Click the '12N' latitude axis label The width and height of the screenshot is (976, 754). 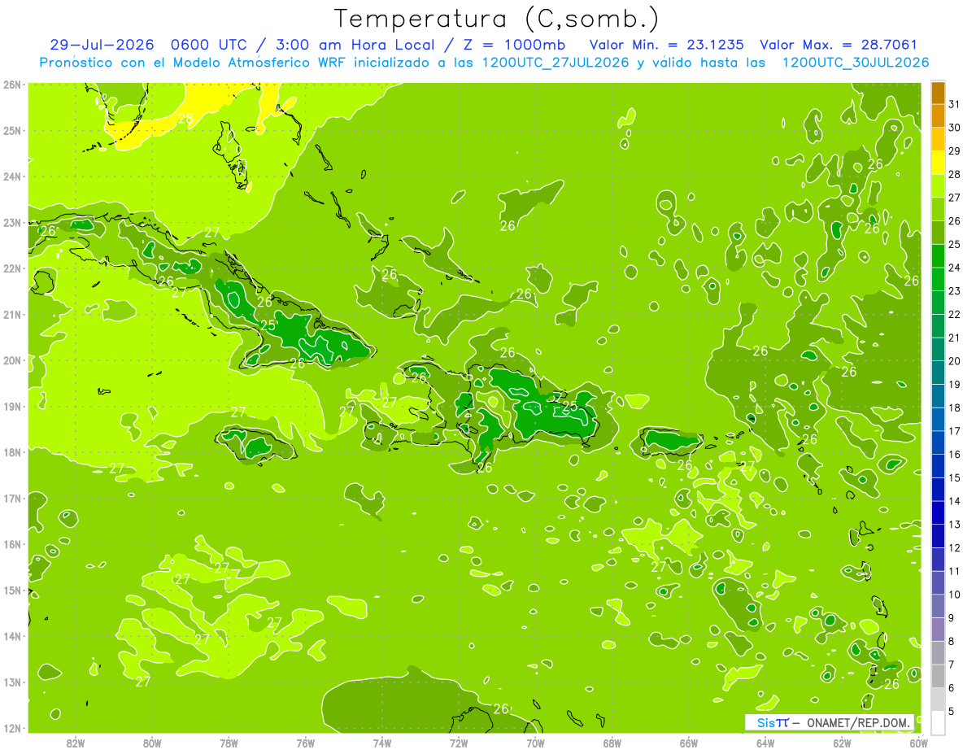tap(12, 728)
